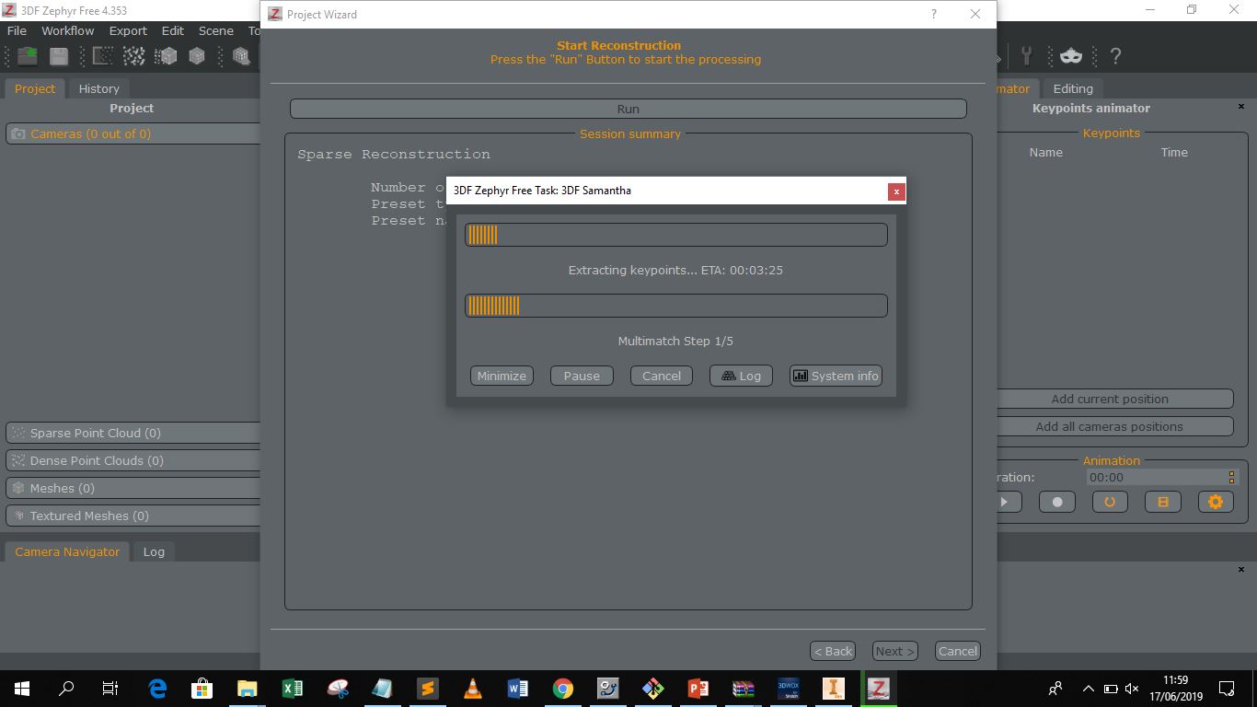
Task: Switch to the Project tab
Action: click(35, 88)
